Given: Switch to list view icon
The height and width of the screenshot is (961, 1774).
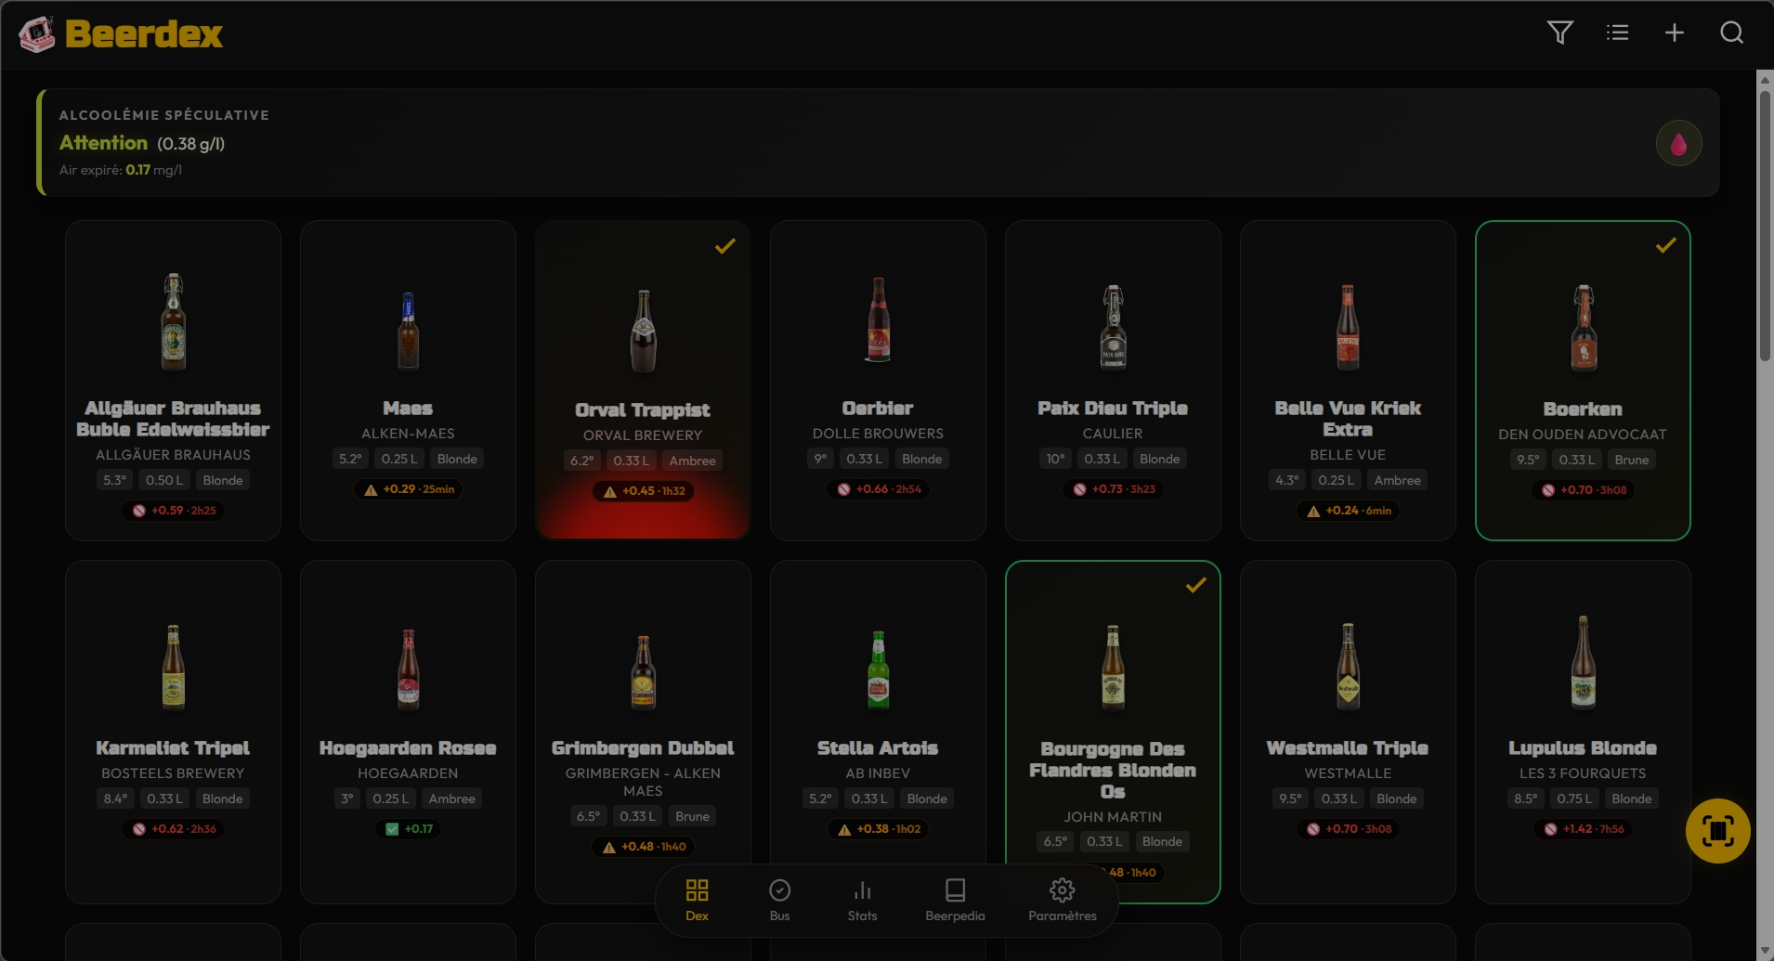Looking at the screenshot, I should pos(1617,33).
